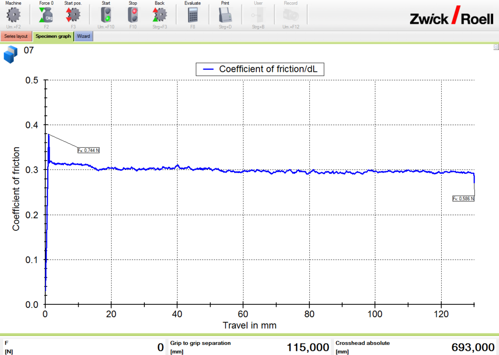
Task: Open Evaluate calculator icon
Action: (x=192, y=16)
